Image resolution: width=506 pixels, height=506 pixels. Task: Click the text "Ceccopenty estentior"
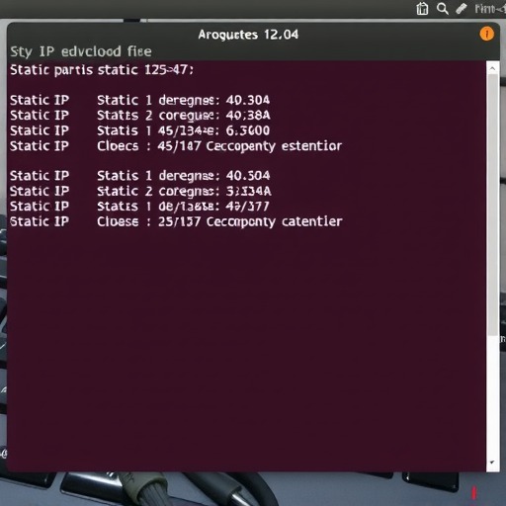click(274, 146)
